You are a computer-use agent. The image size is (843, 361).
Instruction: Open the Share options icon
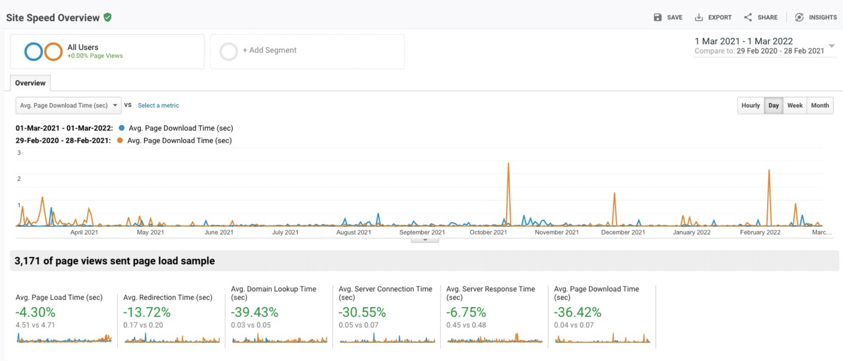747,17
